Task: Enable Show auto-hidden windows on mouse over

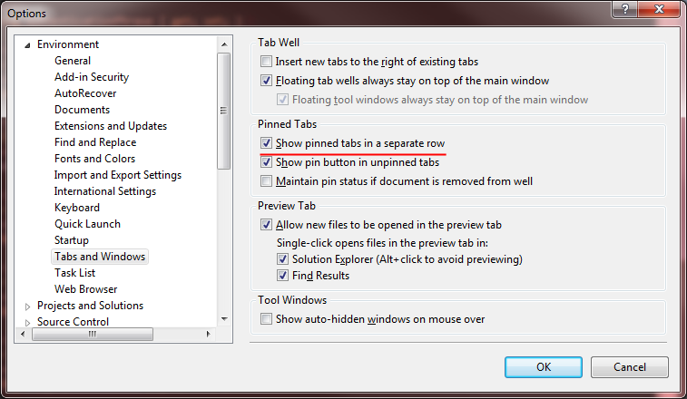Action: pyautogui.click(x=266, y=319)
